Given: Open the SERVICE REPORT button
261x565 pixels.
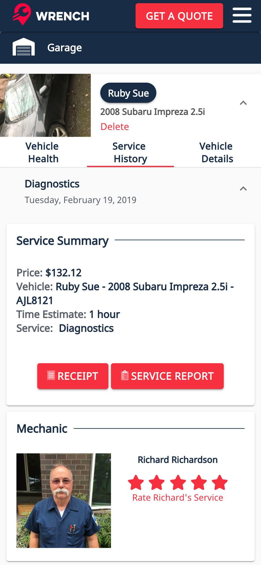Looking at the screenshot, I should coord(167,376).
